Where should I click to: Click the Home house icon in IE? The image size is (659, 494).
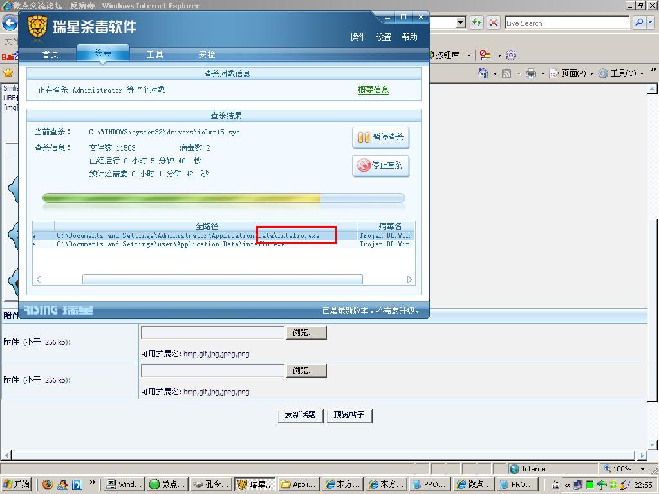[483, 73]
